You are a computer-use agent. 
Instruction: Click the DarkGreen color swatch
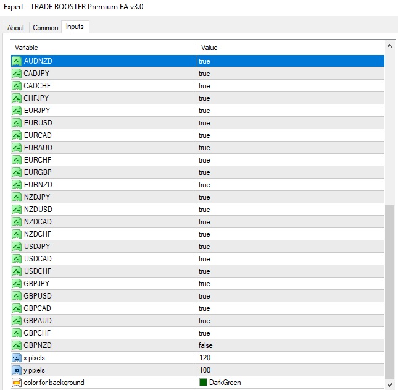203,383
